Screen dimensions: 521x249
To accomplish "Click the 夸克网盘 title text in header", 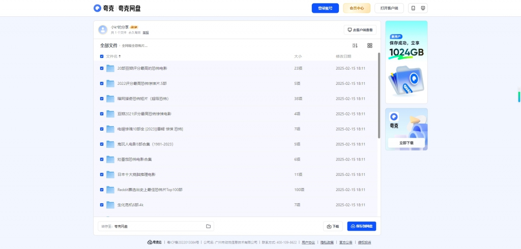I will 129,8.
